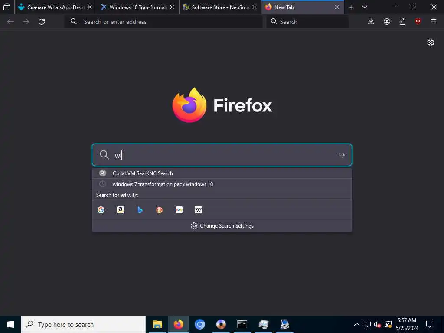
Task: Click the update status tray icon
Action: tap(388, 324)
